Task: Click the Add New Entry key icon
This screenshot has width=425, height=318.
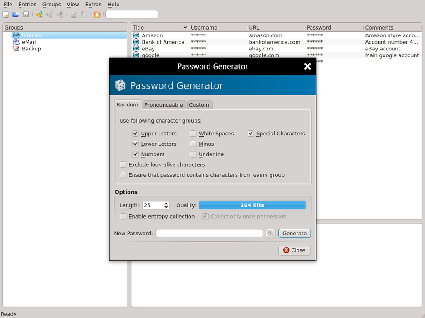Action: point(39,15)
